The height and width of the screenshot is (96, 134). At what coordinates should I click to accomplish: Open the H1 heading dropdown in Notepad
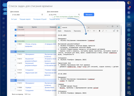click(89, 31)
